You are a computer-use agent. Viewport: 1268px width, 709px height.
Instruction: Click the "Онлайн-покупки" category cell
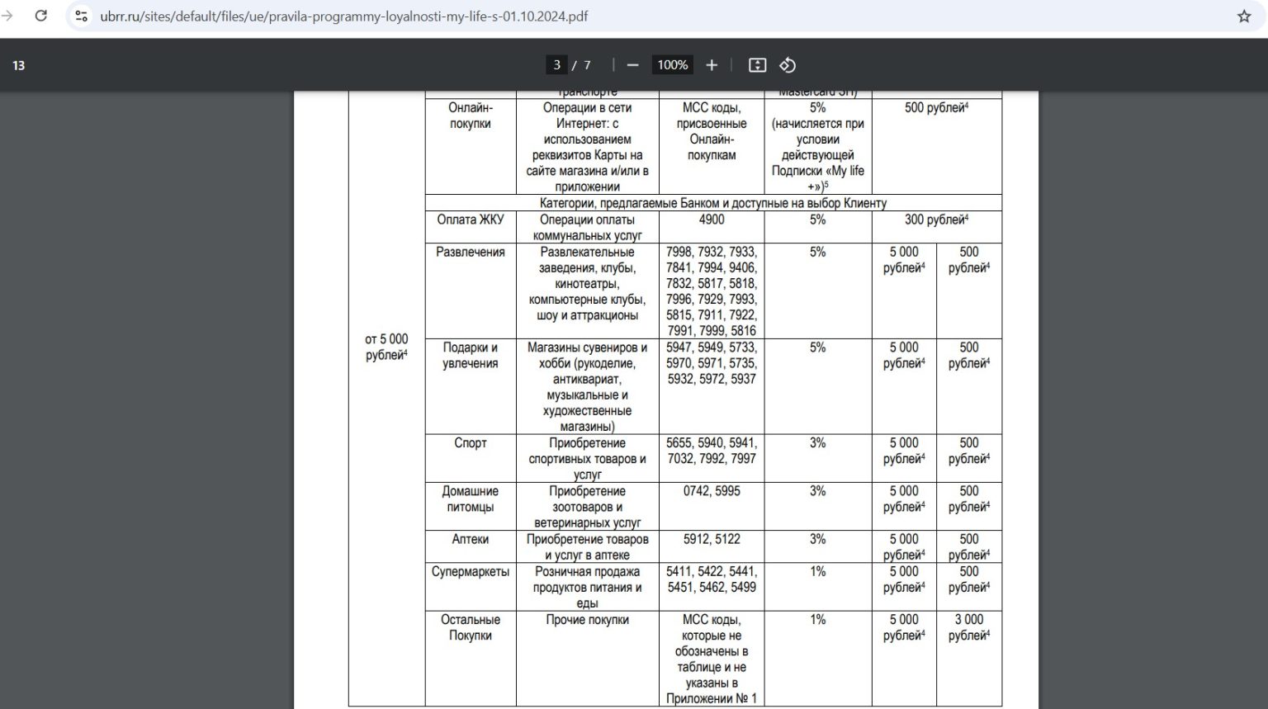pyautogui.click(x=470, y=116)
